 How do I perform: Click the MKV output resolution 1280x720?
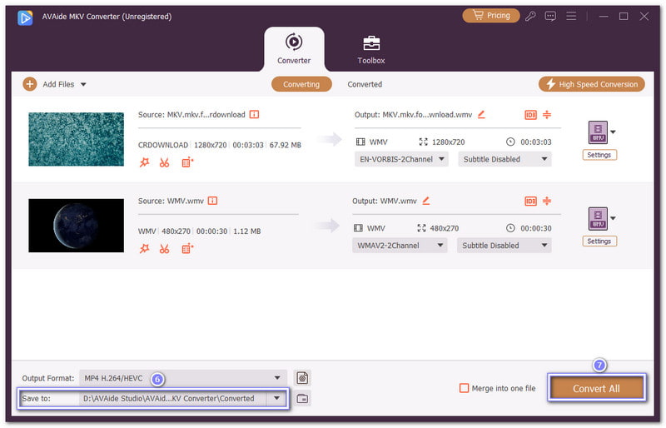448,142
